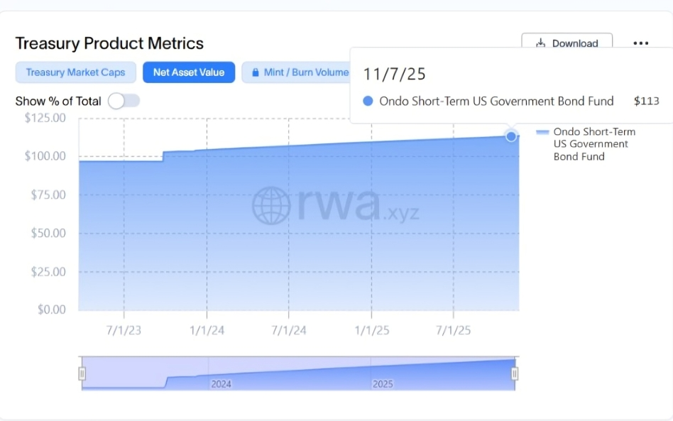Click the 2024 label in the range navigator
The width and height of the screenshot is (673, 421).
221,383
